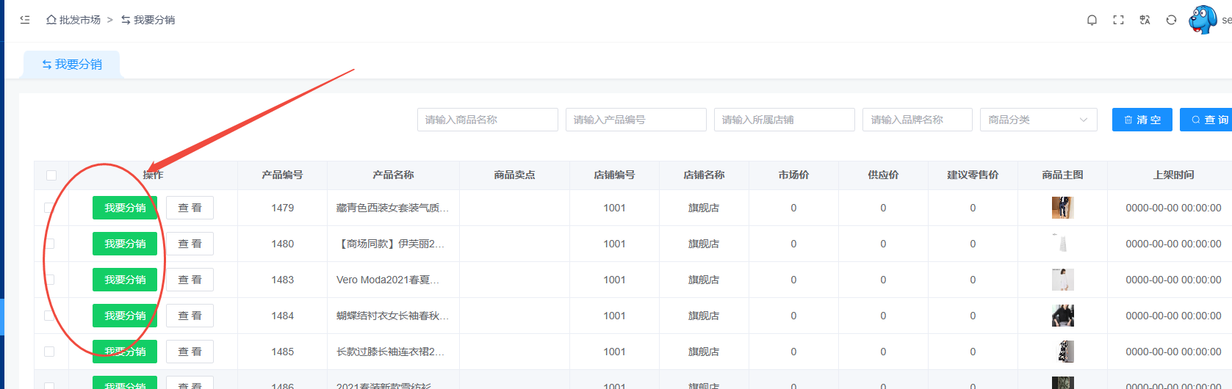Screen dimensions: 1232x389
Task: Click the 清空 clear button
Action: pos(1142,120)
